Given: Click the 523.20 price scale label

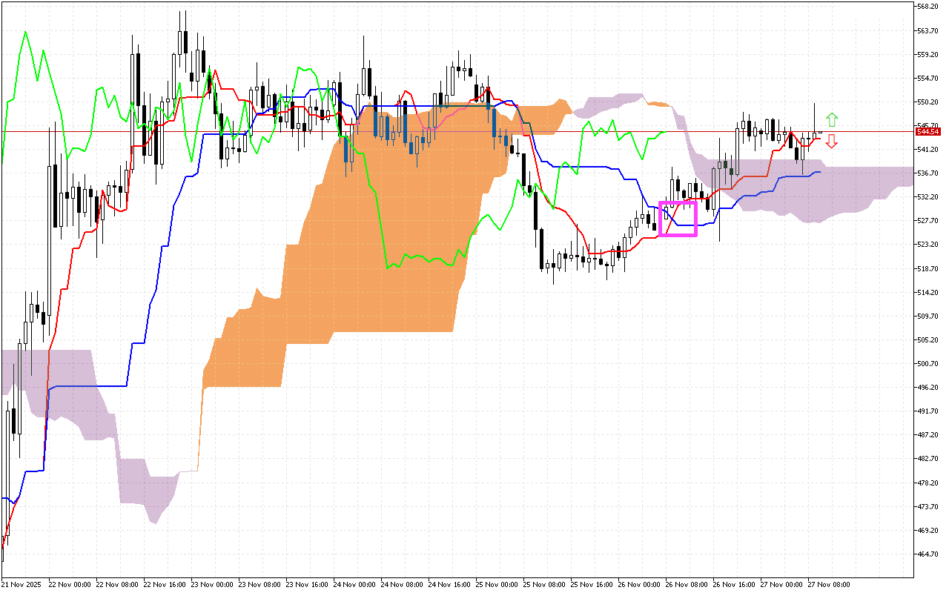Looking at the screenshot, I should [927, 245].
